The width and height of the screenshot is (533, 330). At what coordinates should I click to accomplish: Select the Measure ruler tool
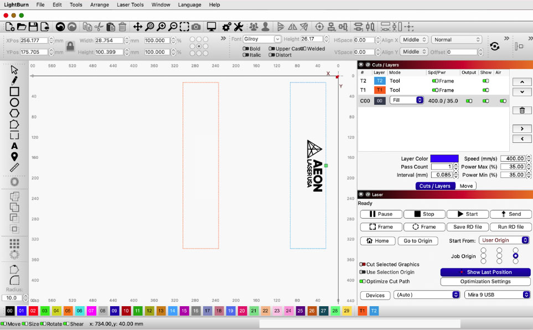pos(14,167)
